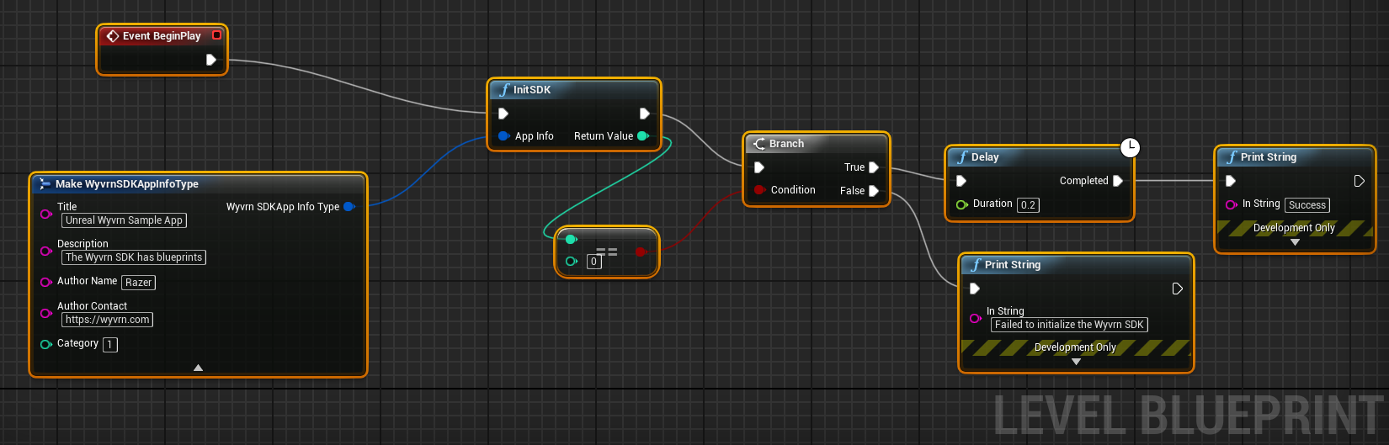Click the In String field showing Success
Viewport: 1389px width, 445px height.
tap(1307, 205)
